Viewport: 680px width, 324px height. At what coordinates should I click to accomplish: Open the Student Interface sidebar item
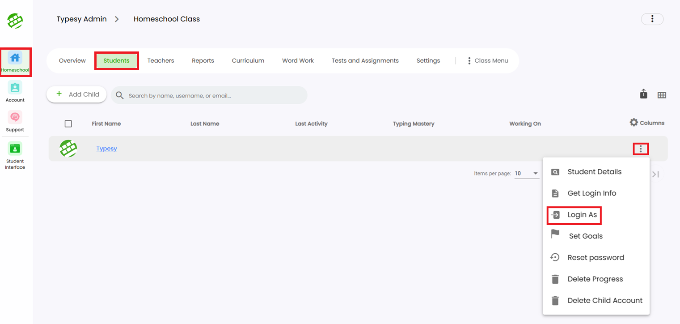tap(15, 156)
